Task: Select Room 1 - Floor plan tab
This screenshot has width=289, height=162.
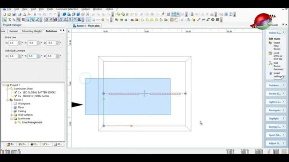Action: 86,26
